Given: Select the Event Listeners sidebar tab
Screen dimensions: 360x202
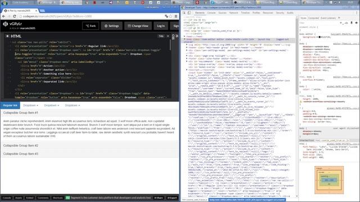Looking at the screenshot, I should [x=328, y=18].
